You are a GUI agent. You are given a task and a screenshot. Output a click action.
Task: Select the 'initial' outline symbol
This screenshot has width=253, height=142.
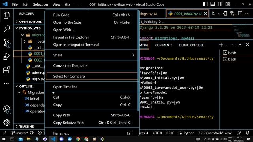click(x=34, y=99)
